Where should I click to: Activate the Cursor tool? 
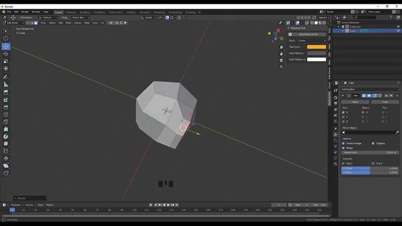pyautogui.click(x=6, y=38)
